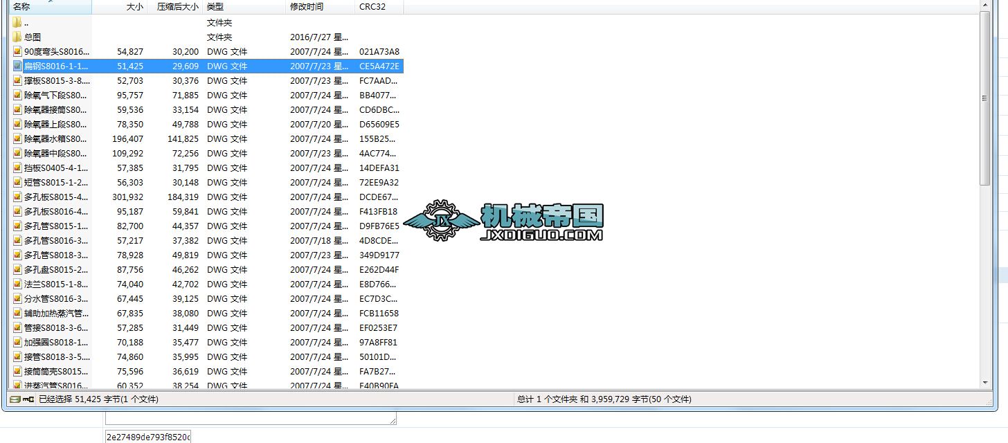
Task: Click the icon beside 除氧器中段S80
Action: coord(17,154)
